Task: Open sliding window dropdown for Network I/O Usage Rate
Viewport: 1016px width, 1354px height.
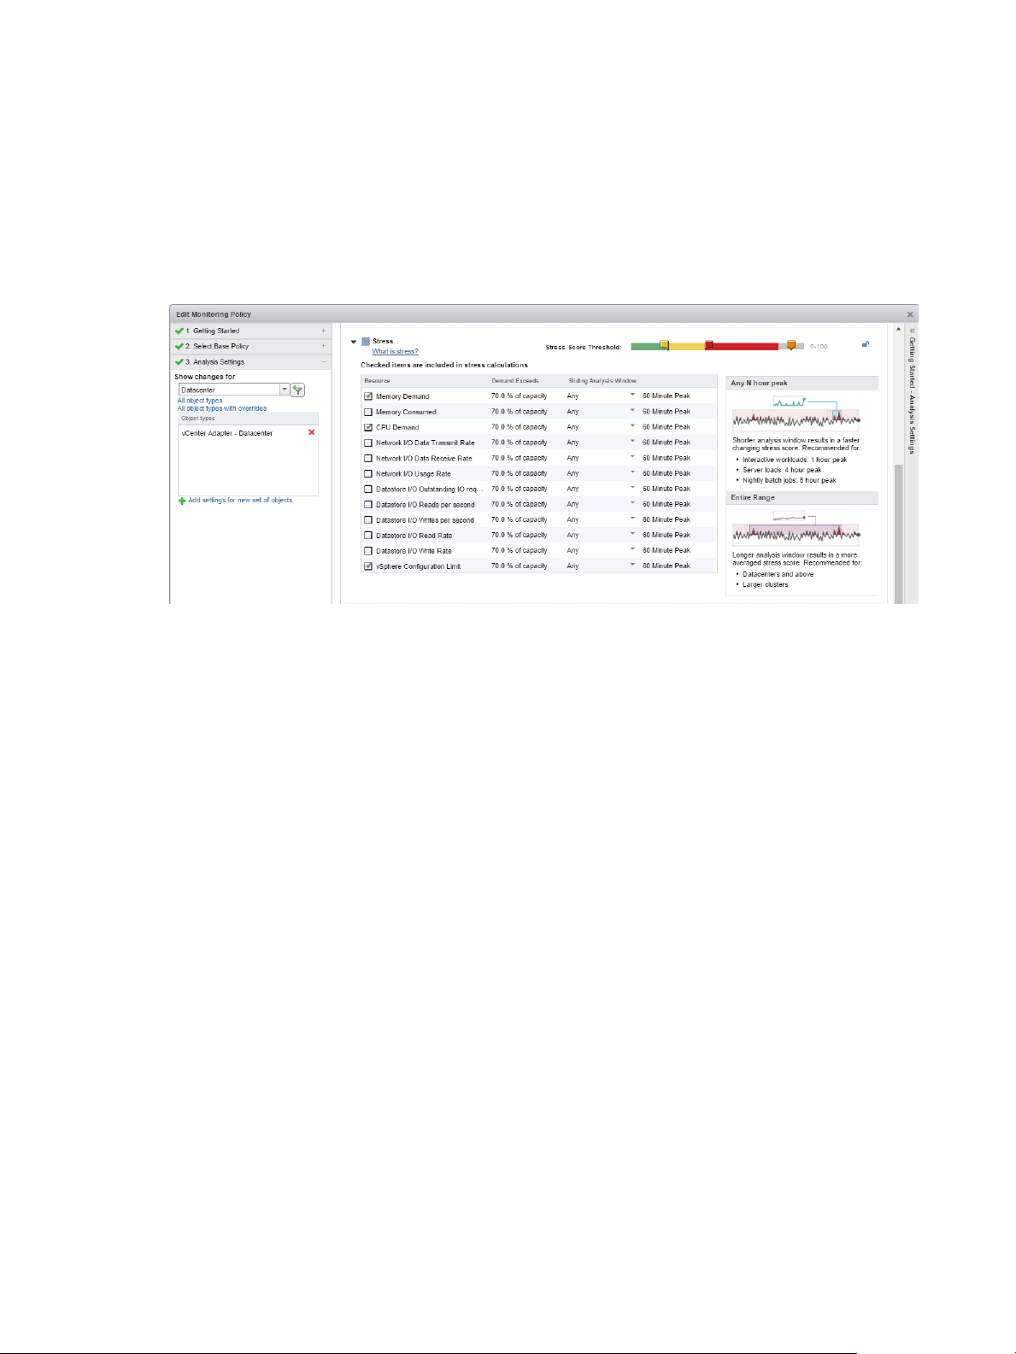Action: [x=632, y=472]
